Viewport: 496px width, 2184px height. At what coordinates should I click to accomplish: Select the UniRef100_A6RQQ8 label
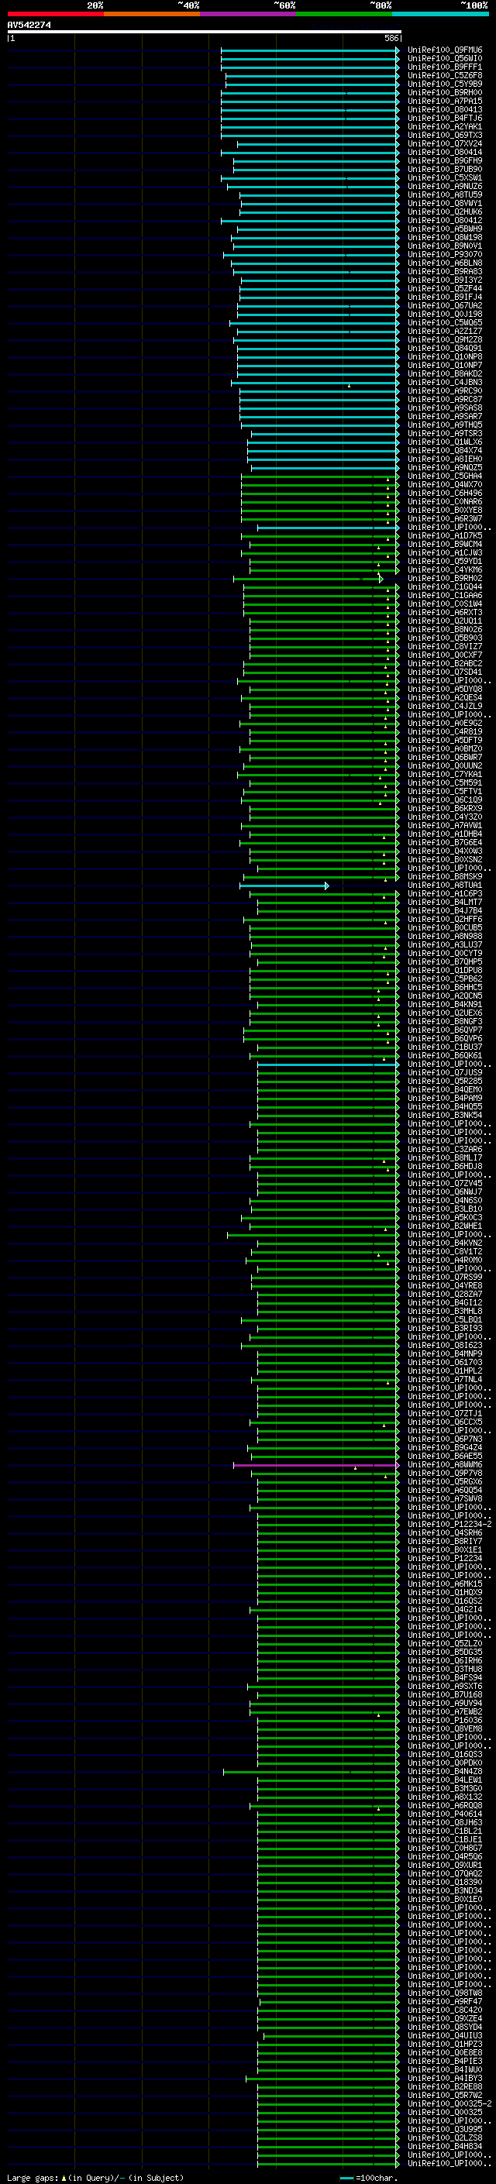click(445, 1805)
